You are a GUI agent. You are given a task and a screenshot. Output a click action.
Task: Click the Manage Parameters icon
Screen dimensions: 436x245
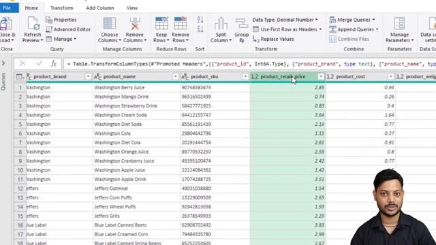[x=400, y=23]
